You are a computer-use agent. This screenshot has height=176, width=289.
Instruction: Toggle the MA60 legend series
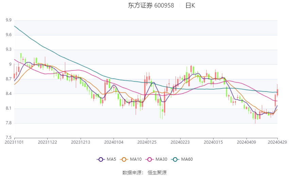click(182, 159)
